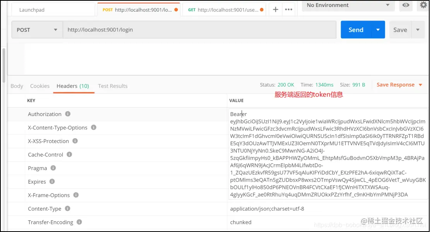Open a new request tab with plus icon
430x232 pixels.
point(276,10)
